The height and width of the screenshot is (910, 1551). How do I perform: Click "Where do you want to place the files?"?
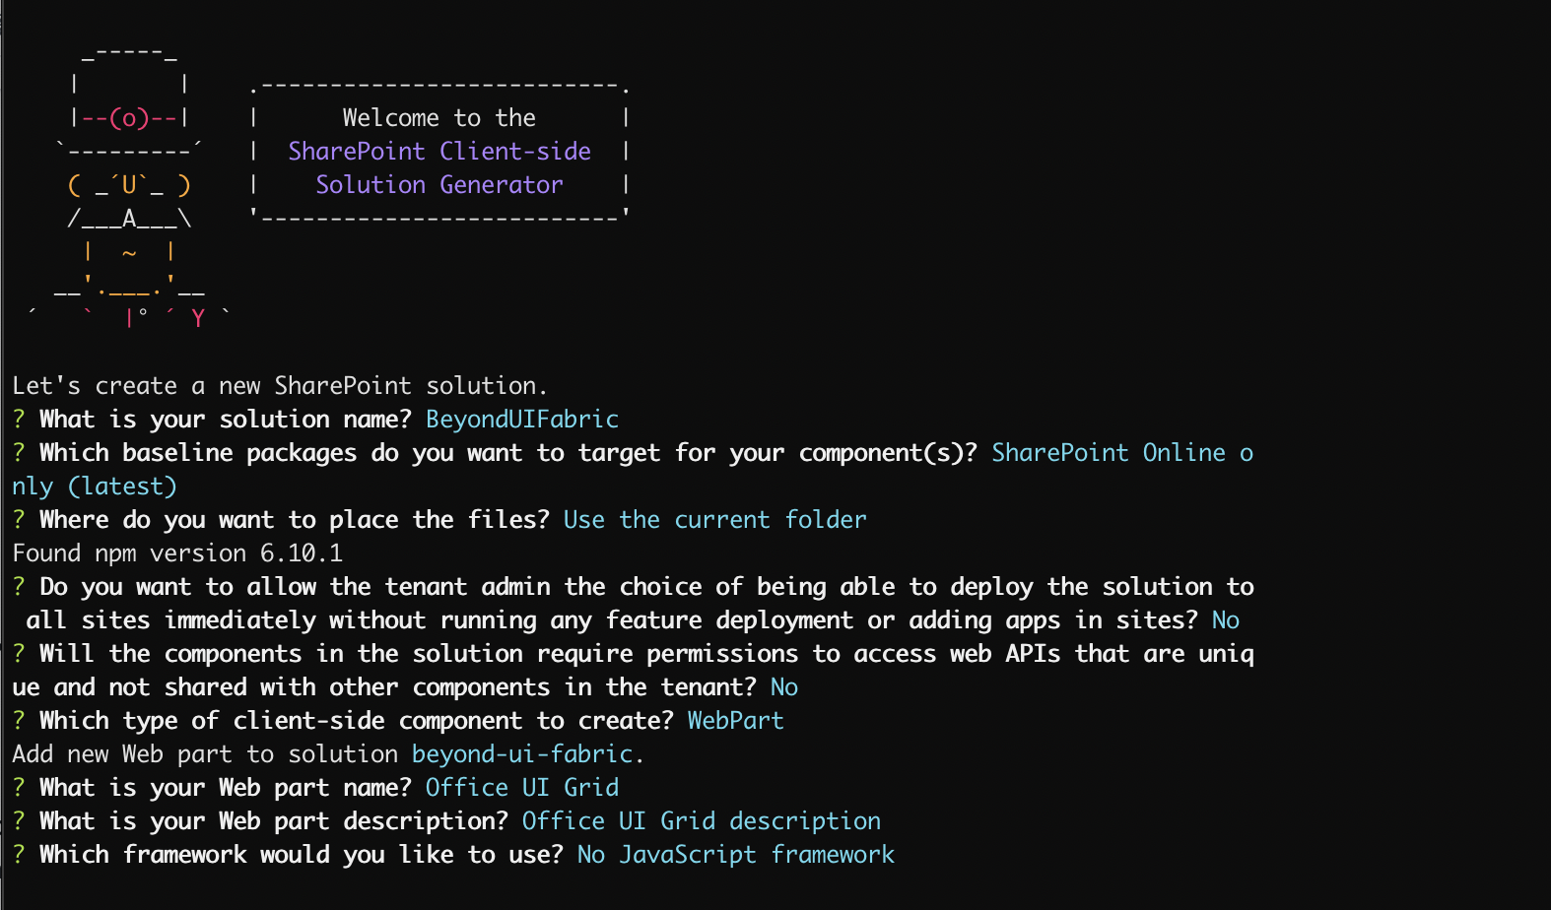click(295, 520)
